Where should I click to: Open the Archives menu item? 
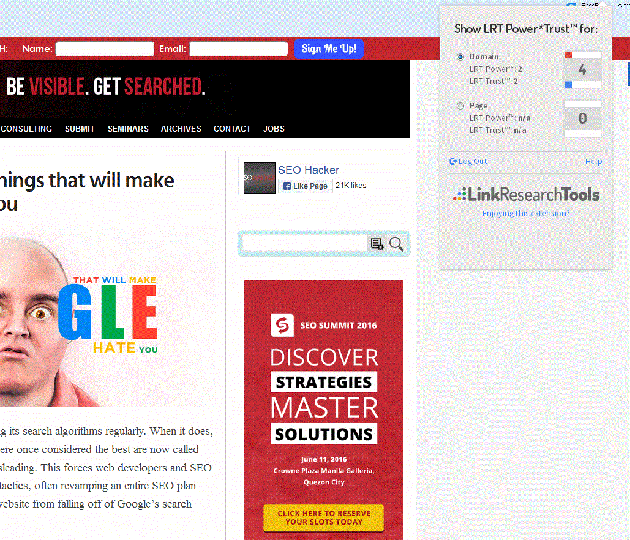[181, 129]
